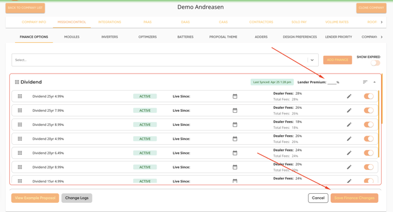Open the Contractors tab
This screenshot has width=393, height=212.
coord(261,22)
